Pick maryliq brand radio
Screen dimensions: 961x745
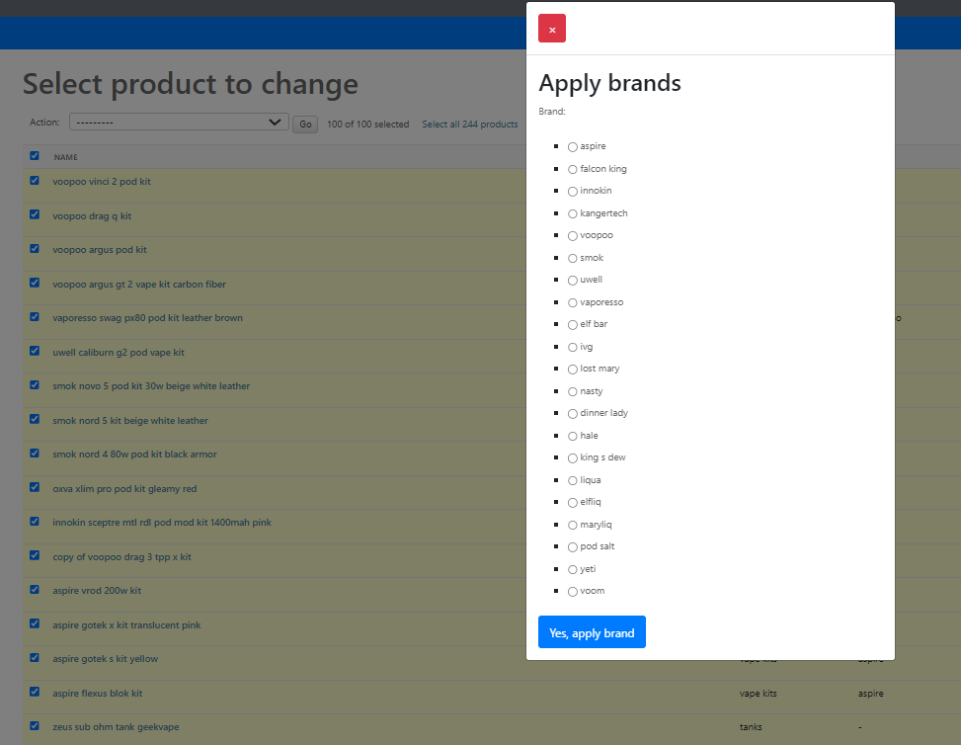click(x=573, y=525)
